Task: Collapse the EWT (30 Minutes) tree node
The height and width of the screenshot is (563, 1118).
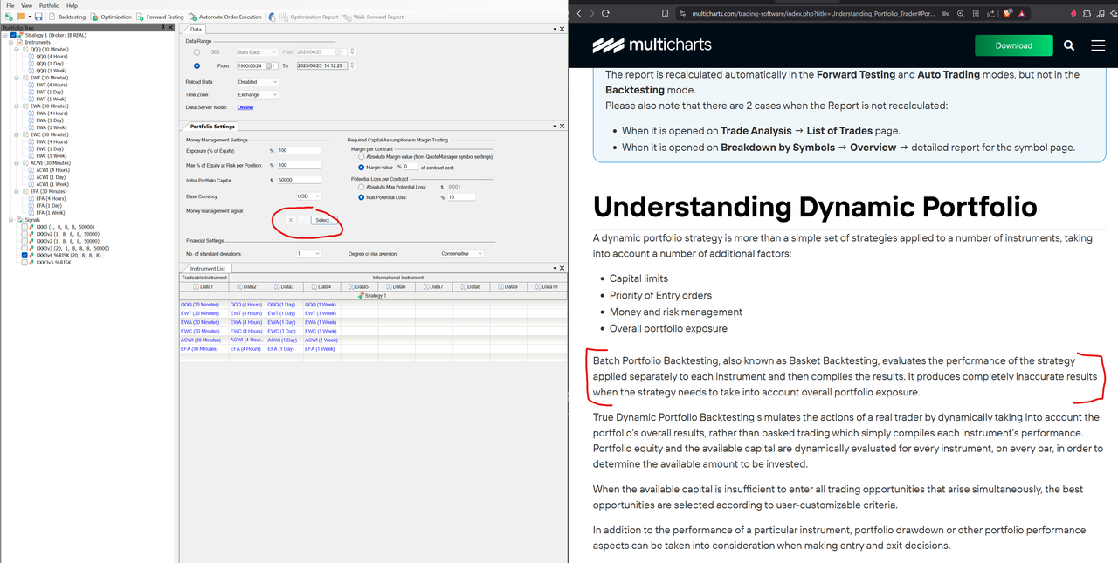Action: (x=17, y=78)
